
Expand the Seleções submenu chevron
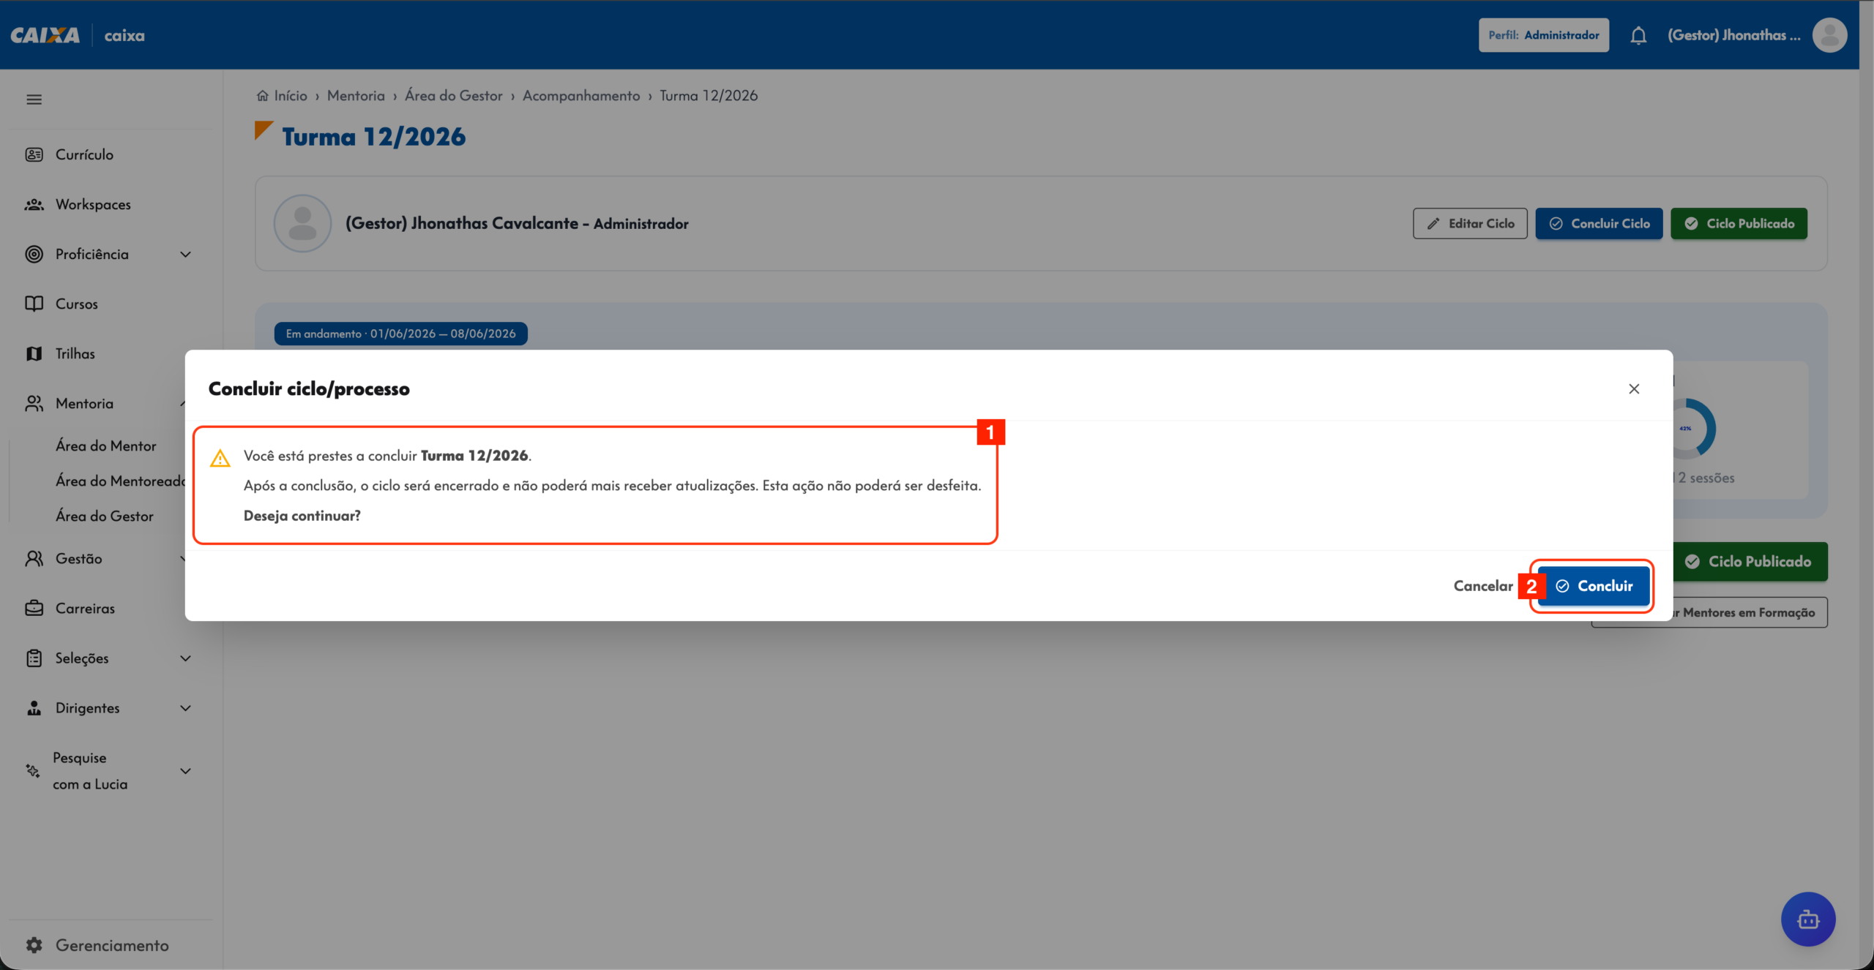pyautogui.click(x=185, y=658)
